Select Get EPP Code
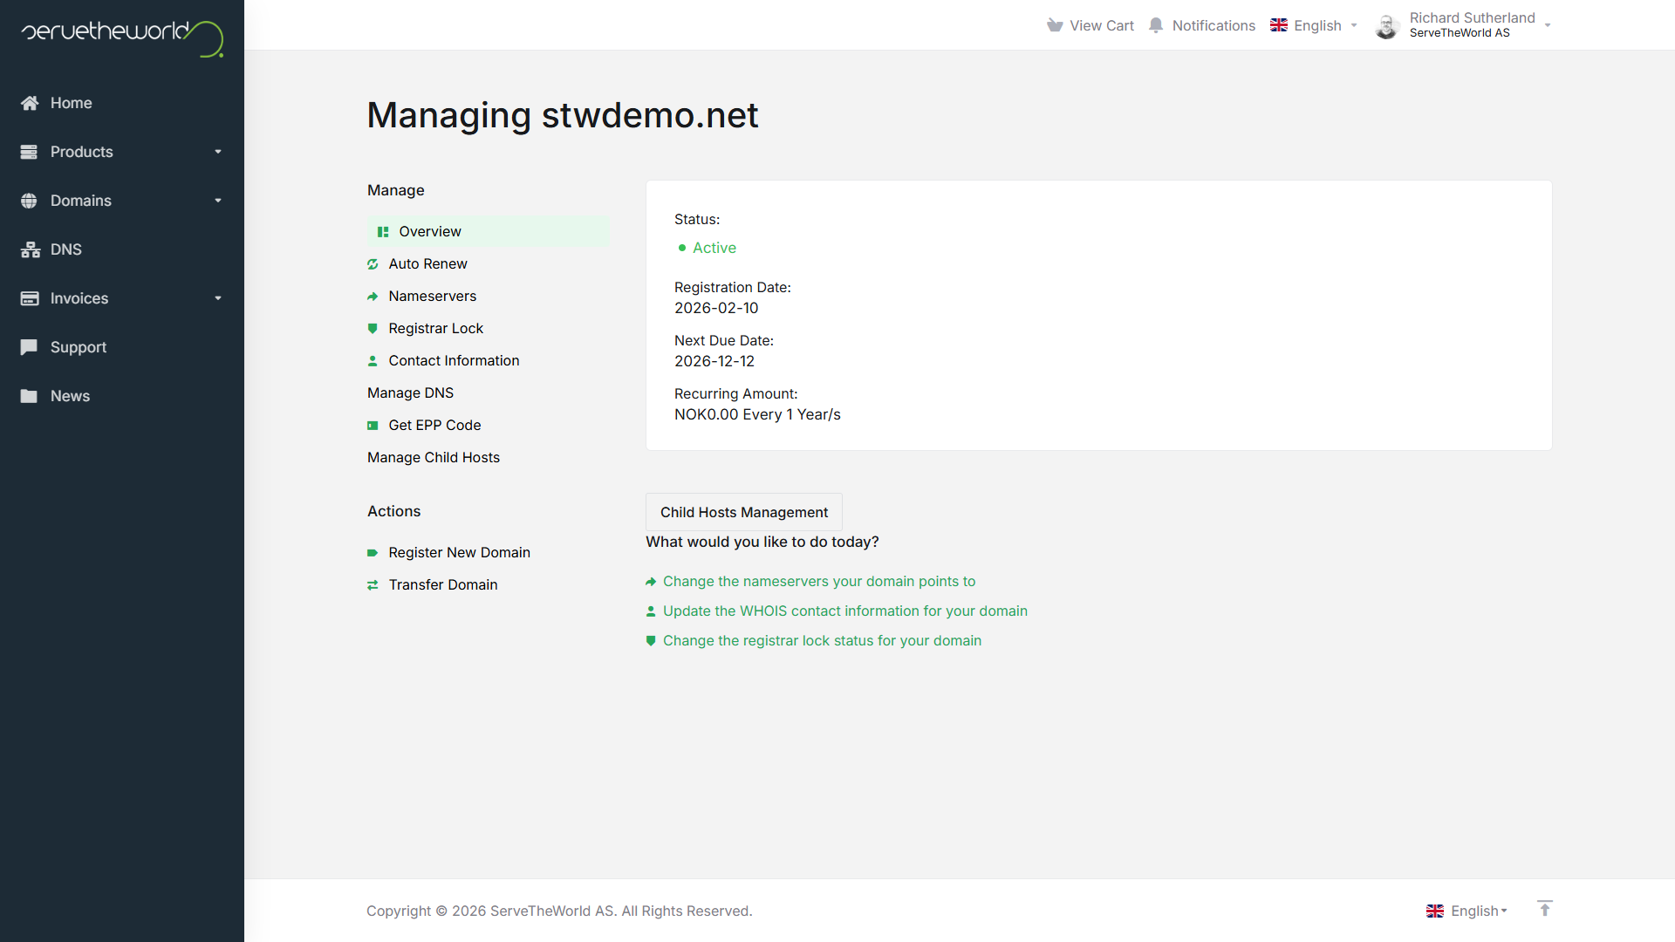Screen dimensions: 1675x942 coord(435,426)
